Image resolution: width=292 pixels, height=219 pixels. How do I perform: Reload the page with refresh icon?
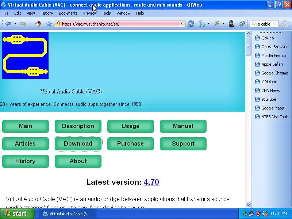pos(191,24)
